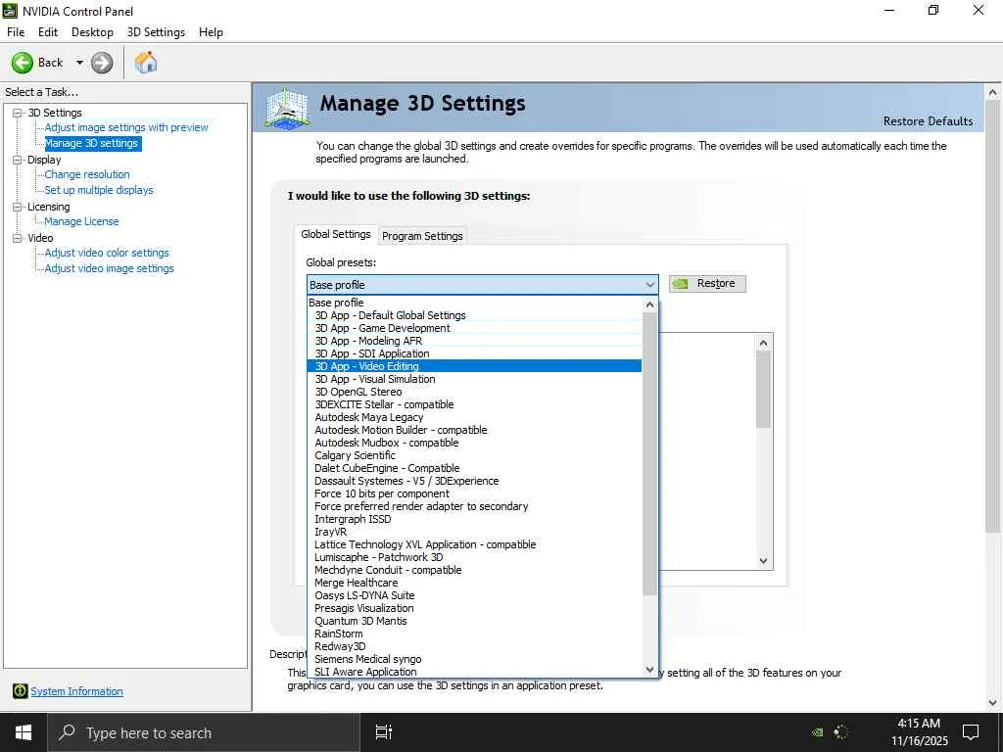Open System Information link

click(x=76, y=691)
